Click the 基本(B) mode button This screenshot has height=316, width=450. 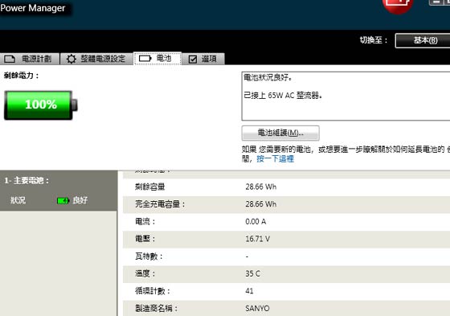click(x=423, y=40)
